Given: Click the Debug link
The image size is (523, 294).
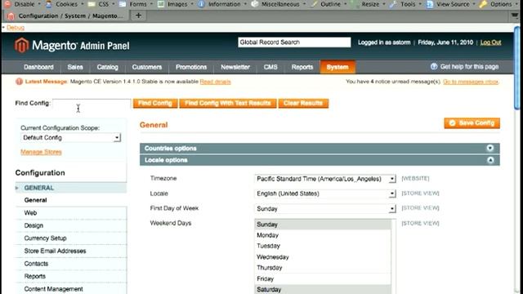Looking at the screenshot, I should click(16, 27).
